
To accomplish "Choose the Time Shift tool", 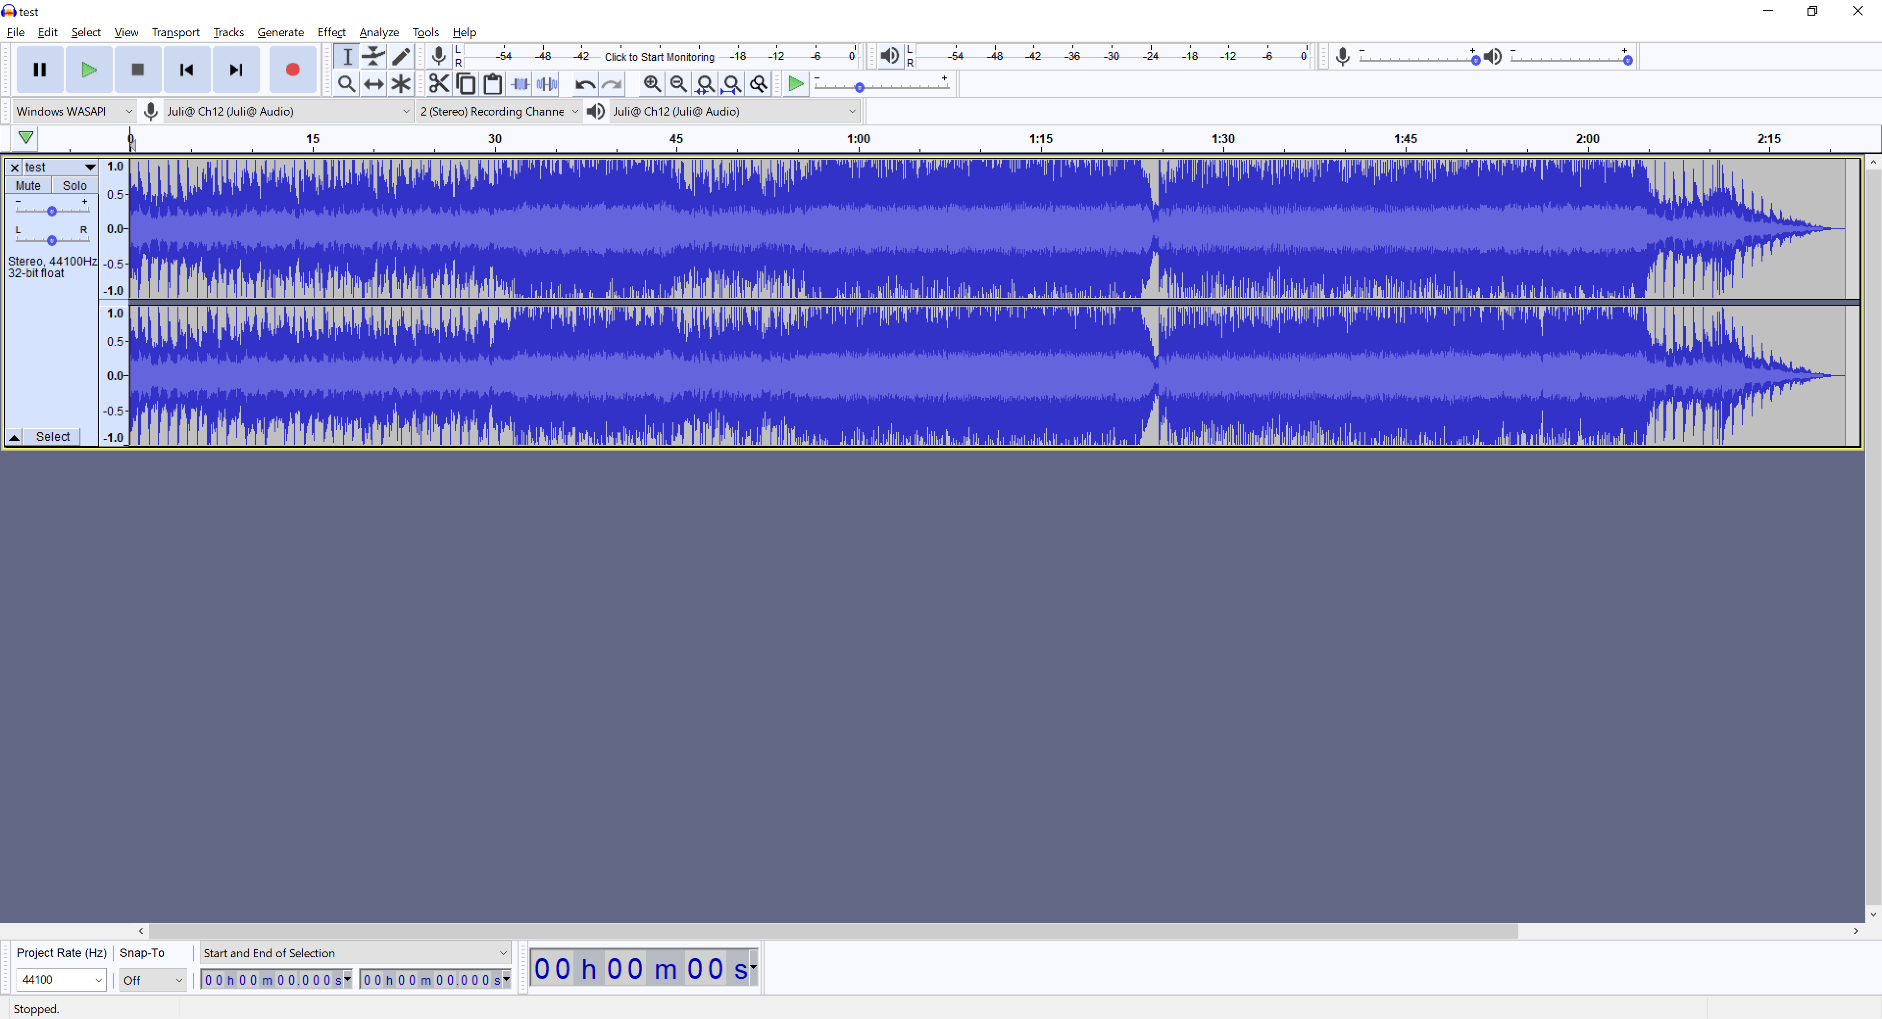I will pyautogui.click(x=374, y=85).
